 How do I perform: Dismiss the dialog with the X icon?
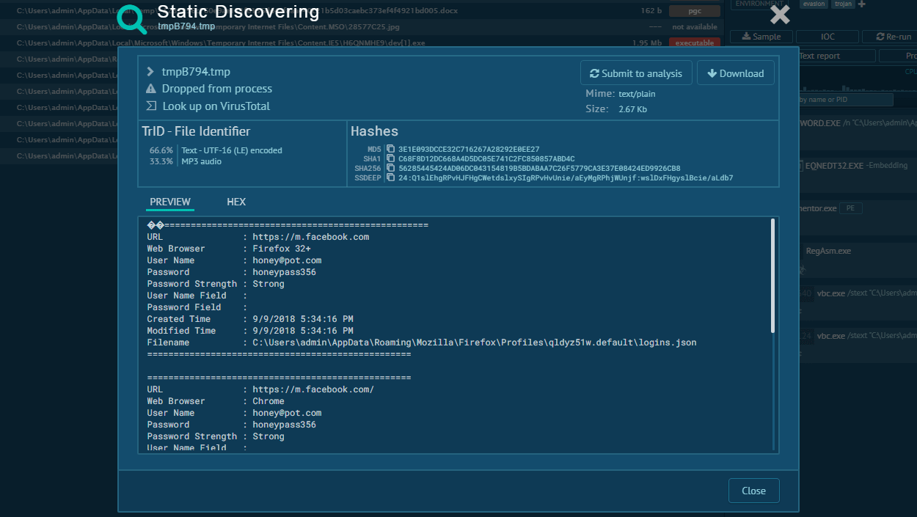coord(780,15)
